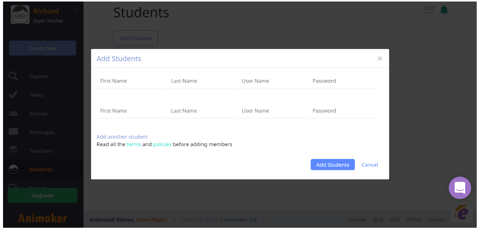Click the Tasks checkmark icon

(13, 95)
